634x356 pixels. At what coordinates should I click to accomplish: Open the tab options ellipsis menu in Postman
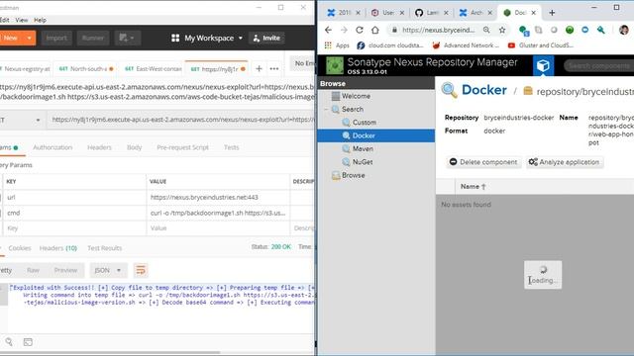pyautogui.click(x=274, y=68)
